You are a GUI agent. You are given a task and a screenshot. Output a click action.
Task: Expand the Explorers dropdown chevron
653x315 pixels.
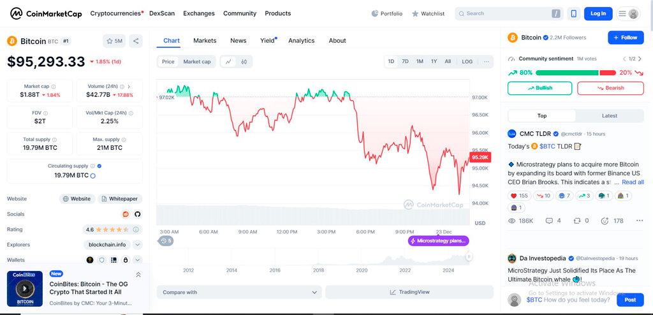(x=138, y=245)
